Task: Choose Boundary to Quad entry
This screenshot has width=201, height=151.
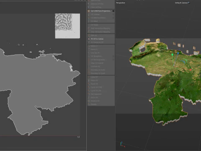Action: (x=101, y=73)
